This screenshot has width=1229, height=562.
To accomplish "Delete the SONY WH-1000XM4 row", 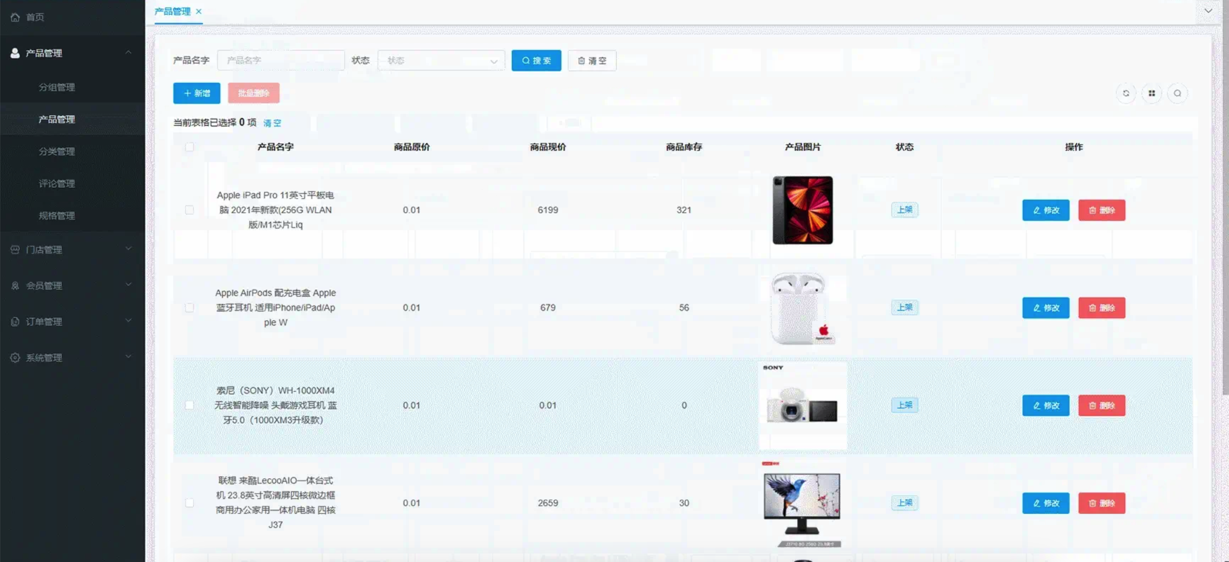I will point(1102,405).
